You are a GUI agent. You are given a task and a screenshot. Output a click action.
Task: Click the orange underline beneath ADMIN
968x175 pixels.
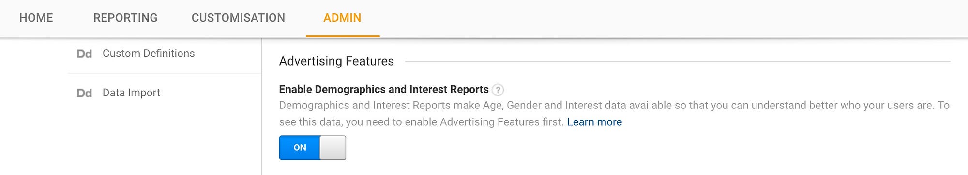click(343, 36)
